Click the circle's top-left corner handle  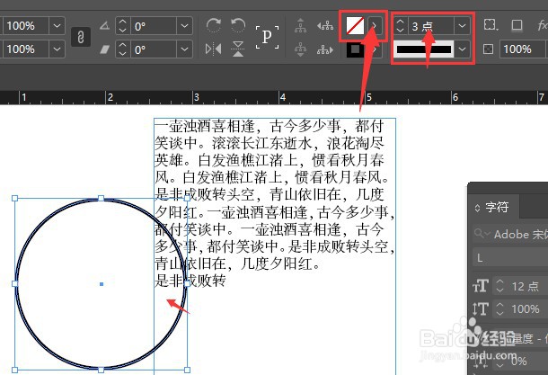[14, 199]
